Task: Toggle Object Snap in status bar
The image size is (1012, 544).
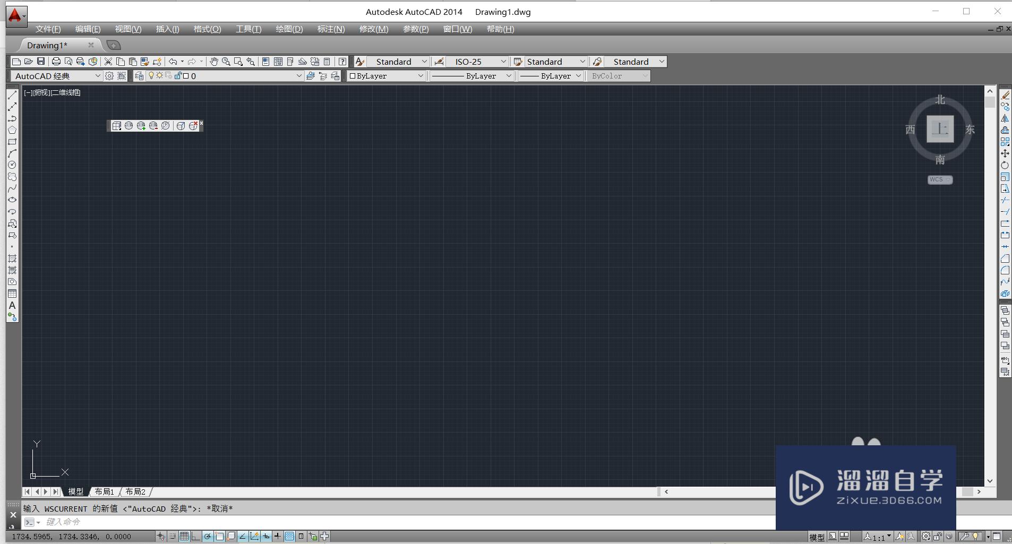Action: 219,537
